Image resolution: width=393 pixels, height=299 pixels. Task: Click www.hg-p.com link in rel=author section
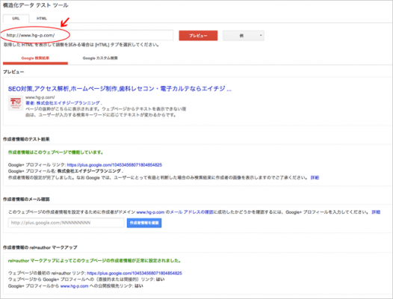coord(74,286)
